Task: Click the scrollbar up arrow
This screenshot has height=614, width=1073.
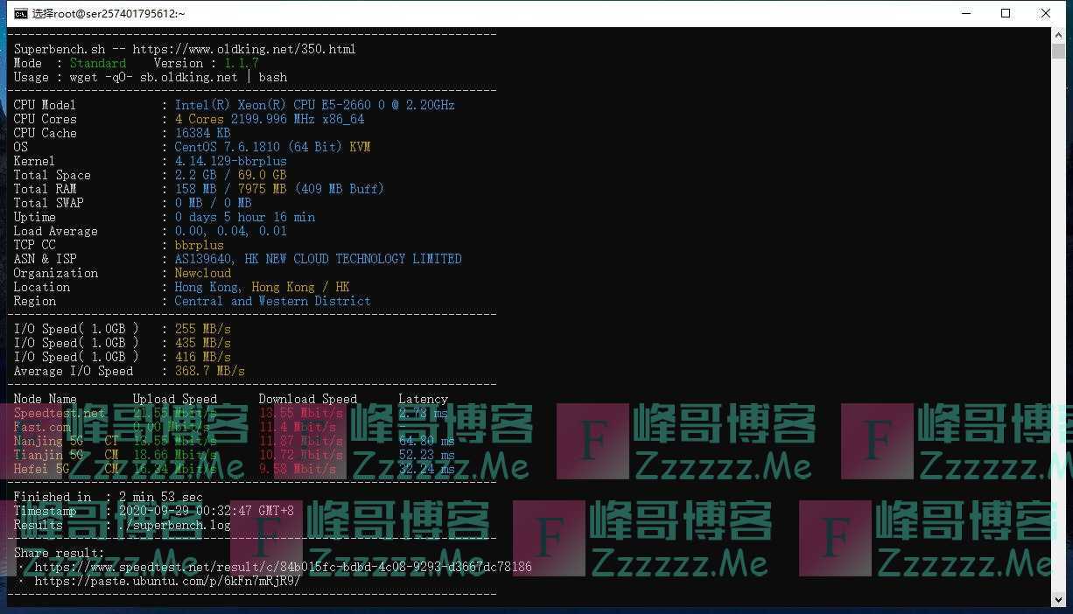Action: (1058, 34)
